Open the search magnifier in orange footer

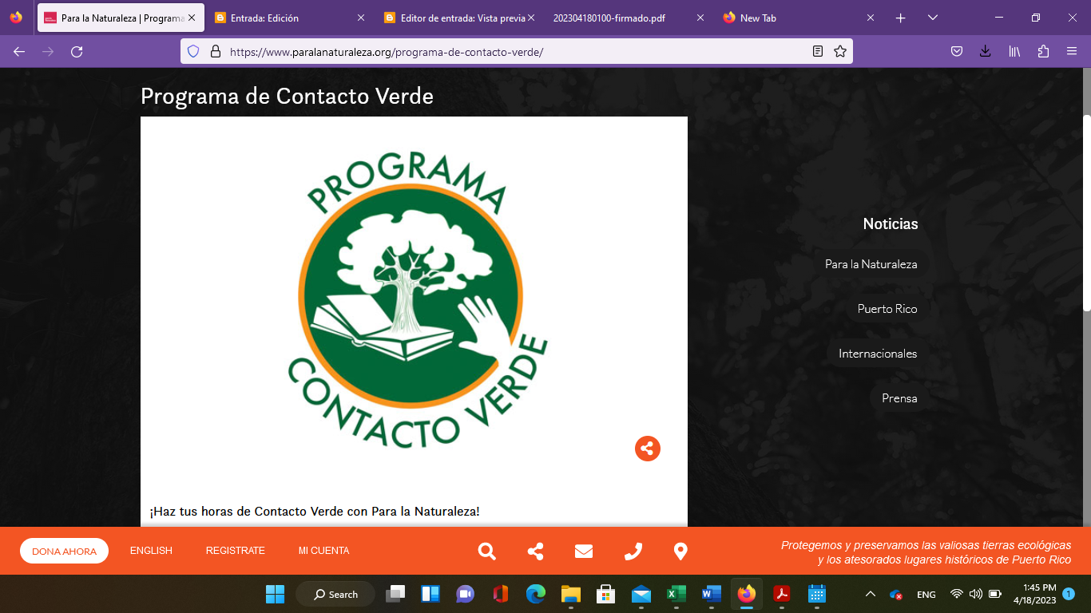point(486,552)
